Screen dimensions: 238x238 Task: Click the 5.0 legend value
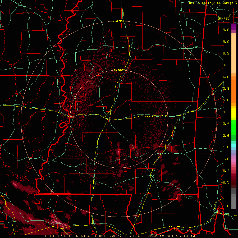click(x=226, y=100)
